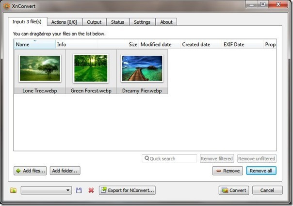Minimize the XnConvert window
The image size is (293, 206).
coord(251,4)
